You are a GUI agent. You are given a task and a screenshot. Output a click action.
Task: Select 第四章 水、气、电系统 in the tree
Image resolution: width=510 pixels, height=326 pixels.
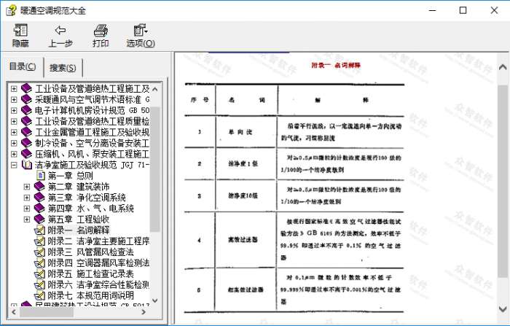coord(91,209)
